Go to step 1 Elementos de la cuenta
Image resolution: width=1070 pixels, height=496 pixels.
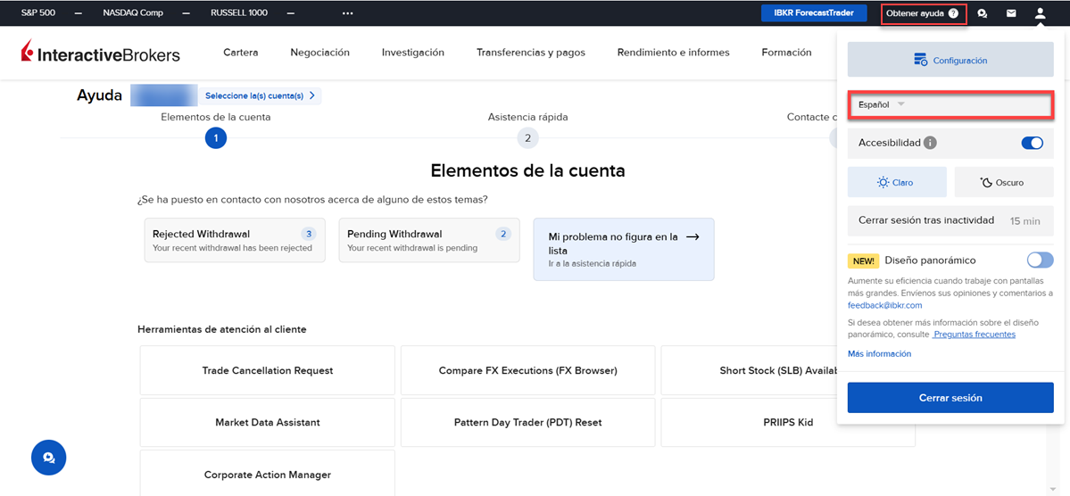click(216, 138)
